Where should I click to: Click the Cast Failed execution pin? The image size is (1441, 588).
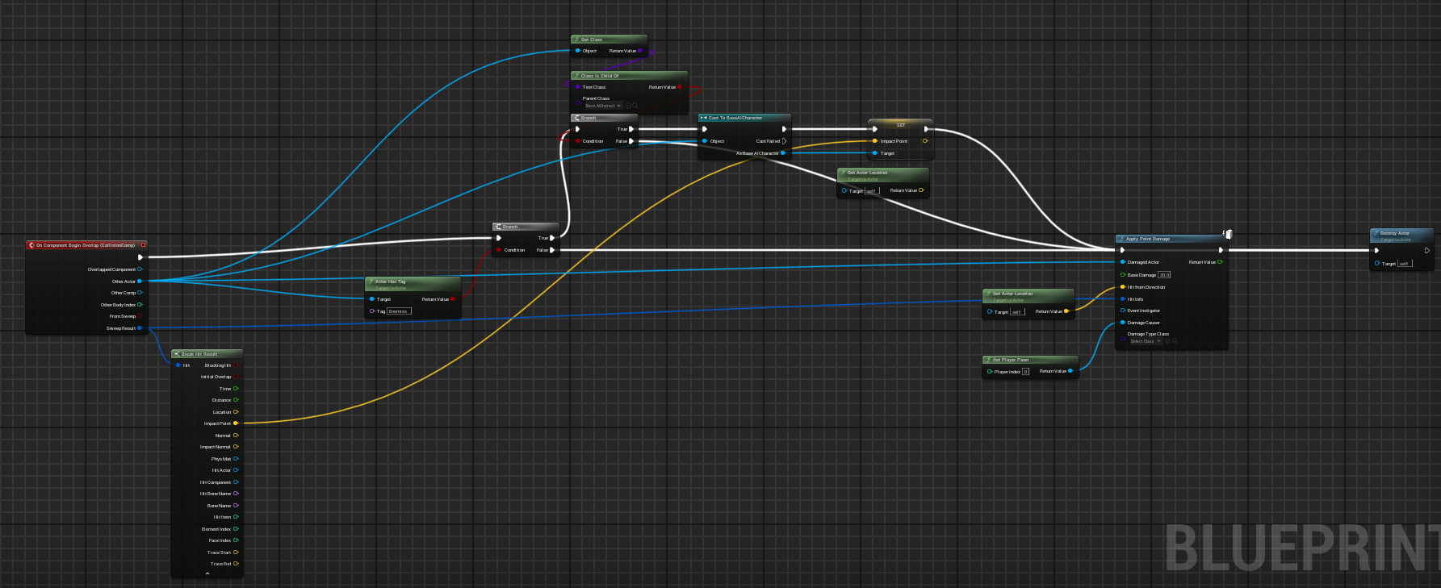(x=784, y=141)
